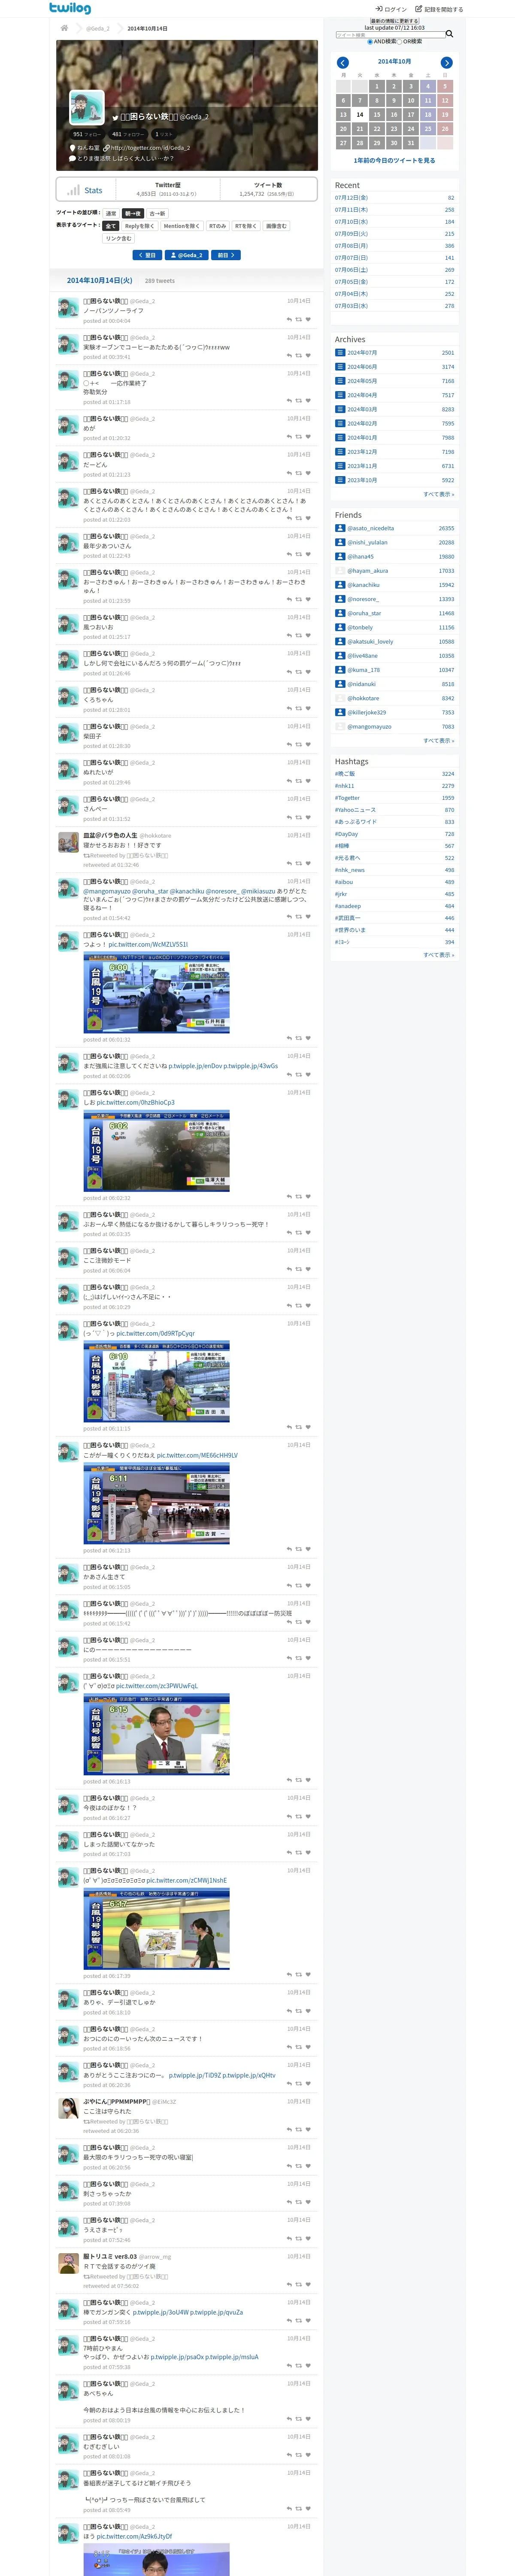Click the twilog logo
515x2576 pixels.
(x=70, y=8)
